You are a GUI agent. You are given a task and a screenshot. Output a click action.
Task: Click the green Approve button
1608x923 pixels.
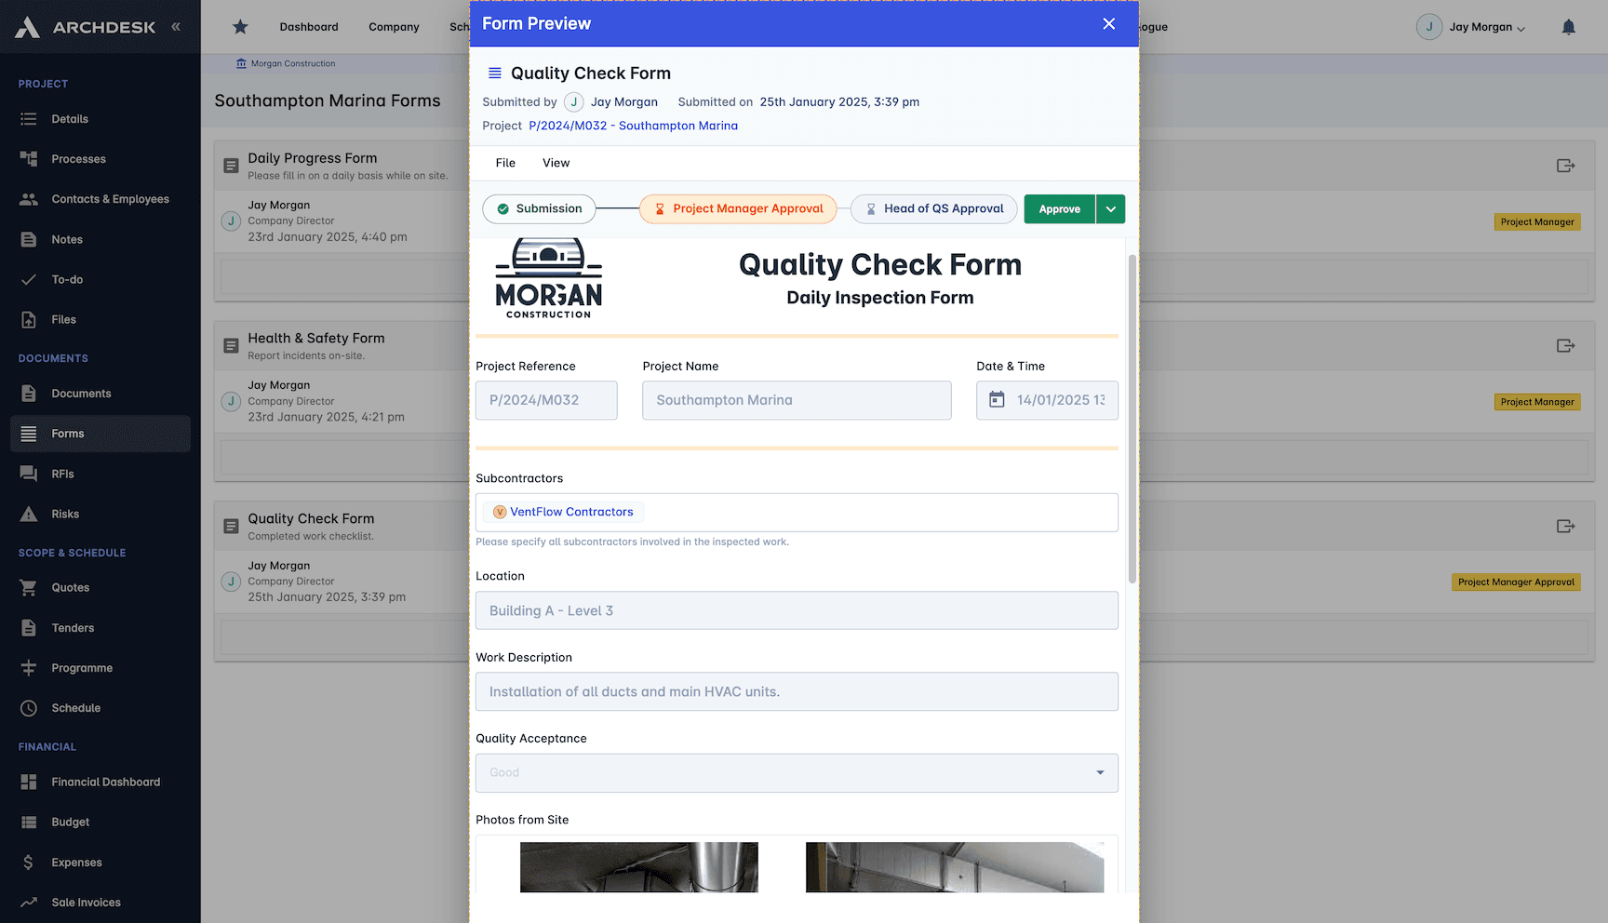click(1059, 208)
